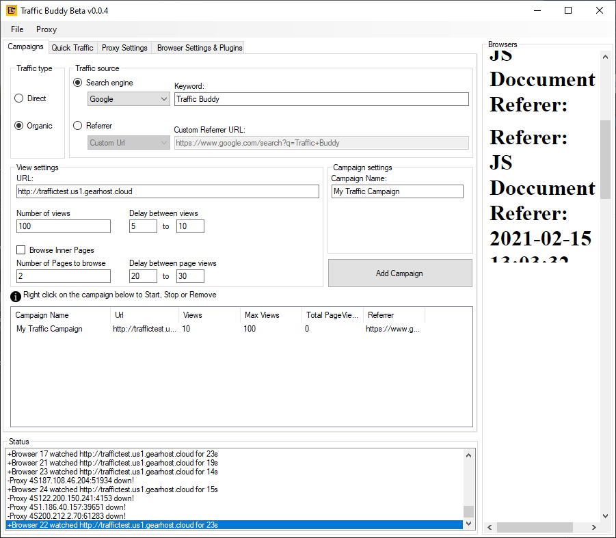Enable Browse Inner Pages
This screenshot has width=616, height=538.
point(21,250)
